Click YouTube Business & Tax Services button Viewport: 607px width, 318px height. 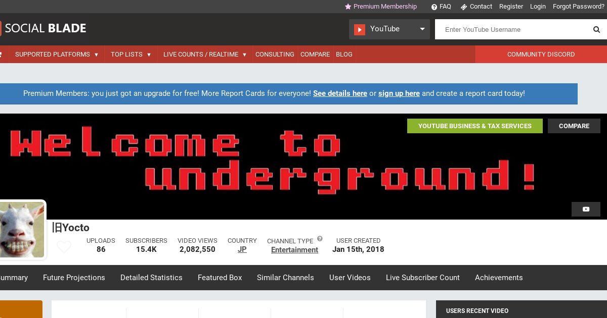474,126
